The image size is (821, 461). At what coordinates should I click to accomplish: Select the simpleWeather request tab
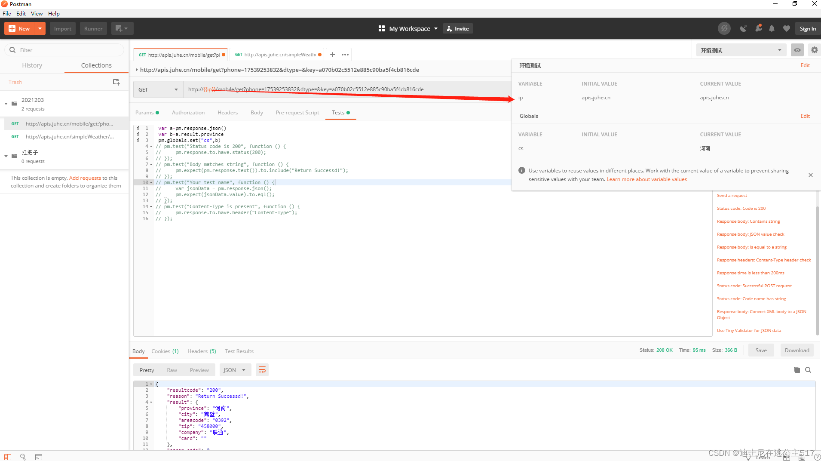[x=277, y=55]
